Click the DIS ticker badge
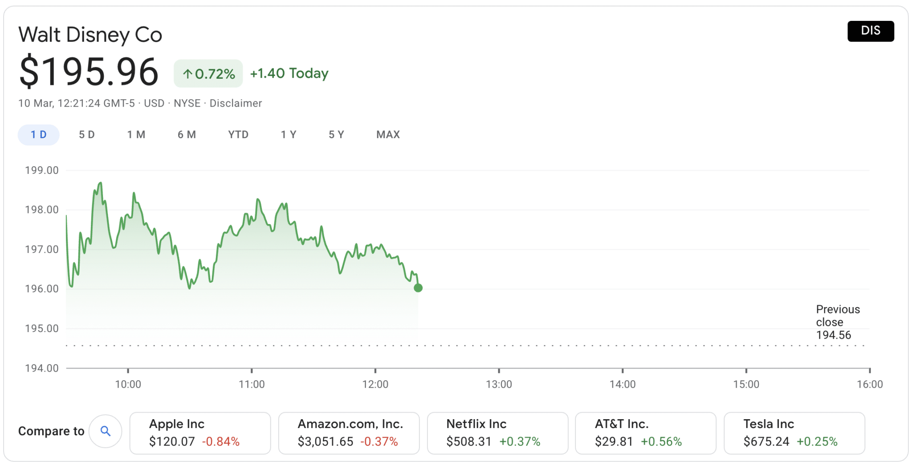This screenshot has width=912, height=469. pos(870,31)
